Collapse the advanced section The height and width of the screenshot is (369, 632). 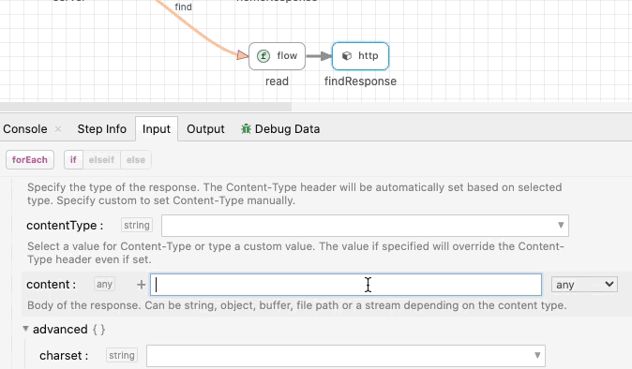pyautogui.click(x=25, y=329)
